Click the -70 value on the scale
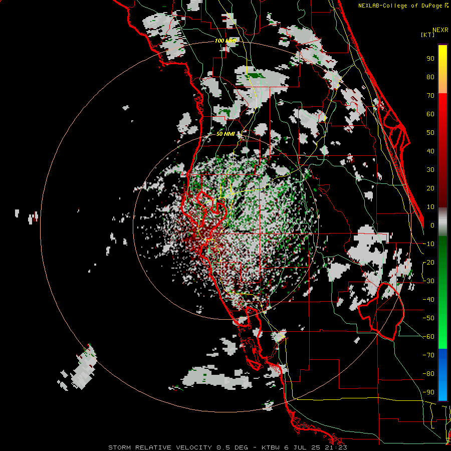Image resolution: width=451 pixels, height=451 pixels. pos(428,355)
